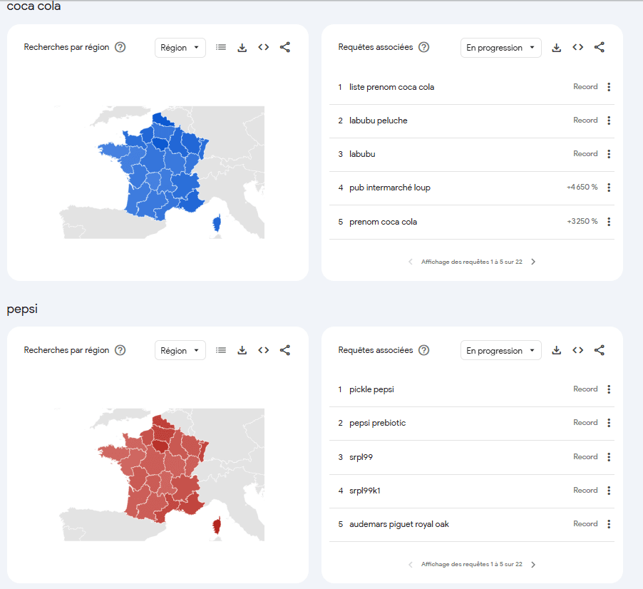Open help for coca cola Recherches par région
This screenshot has height=589, width=643.
[120, 47]
